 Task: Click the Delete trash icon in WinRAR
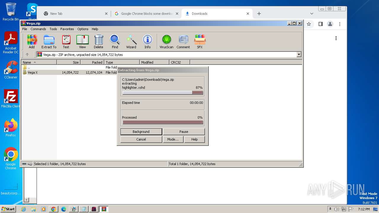point(99,41)
